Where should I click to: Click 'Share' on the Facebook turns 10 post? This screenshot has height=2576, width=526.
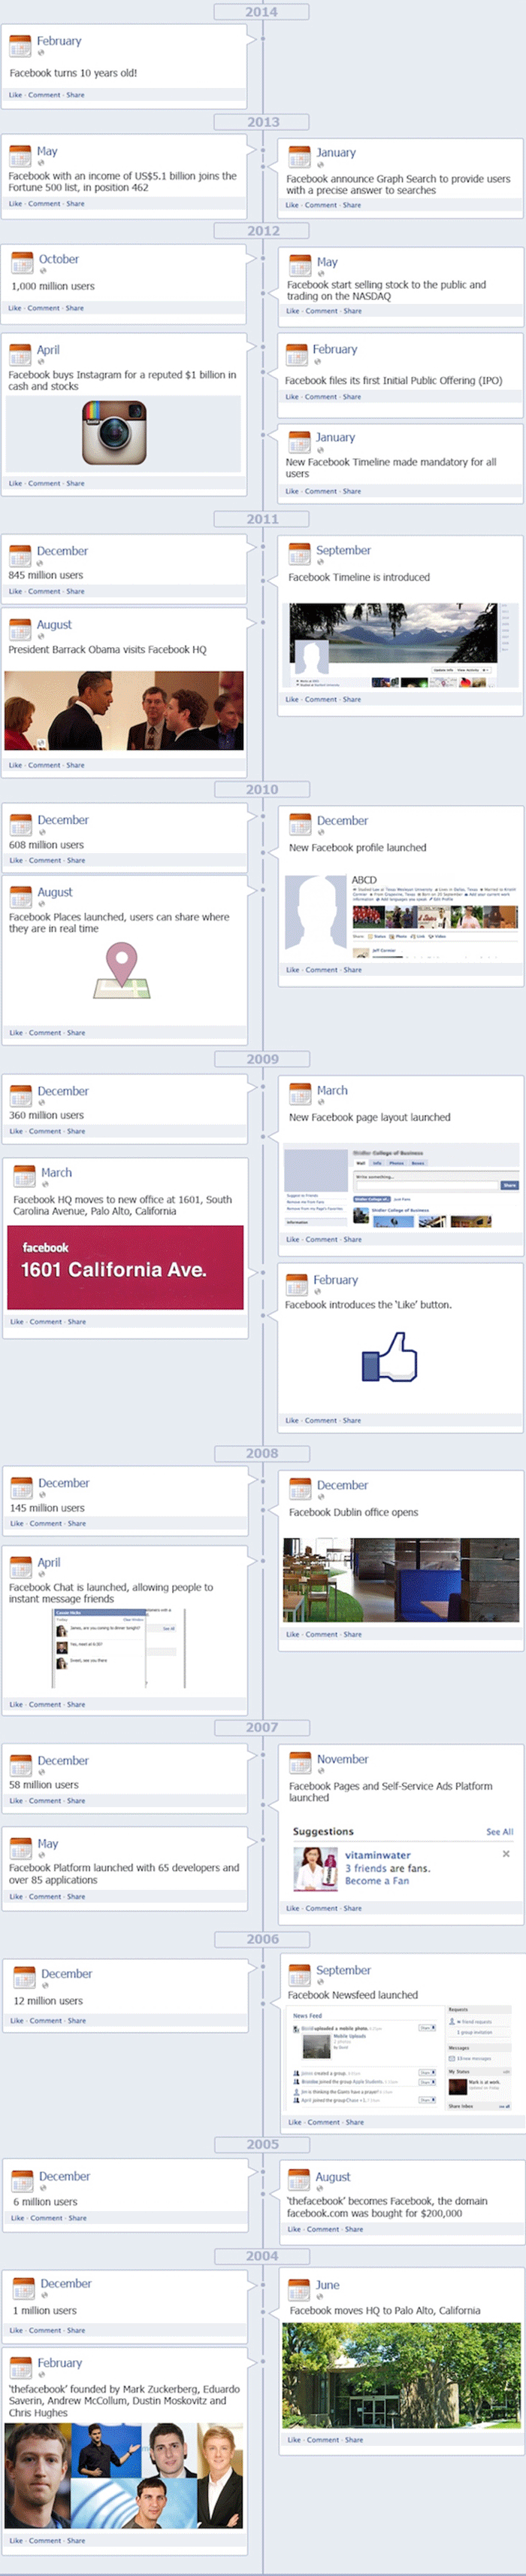pos(76,95)
